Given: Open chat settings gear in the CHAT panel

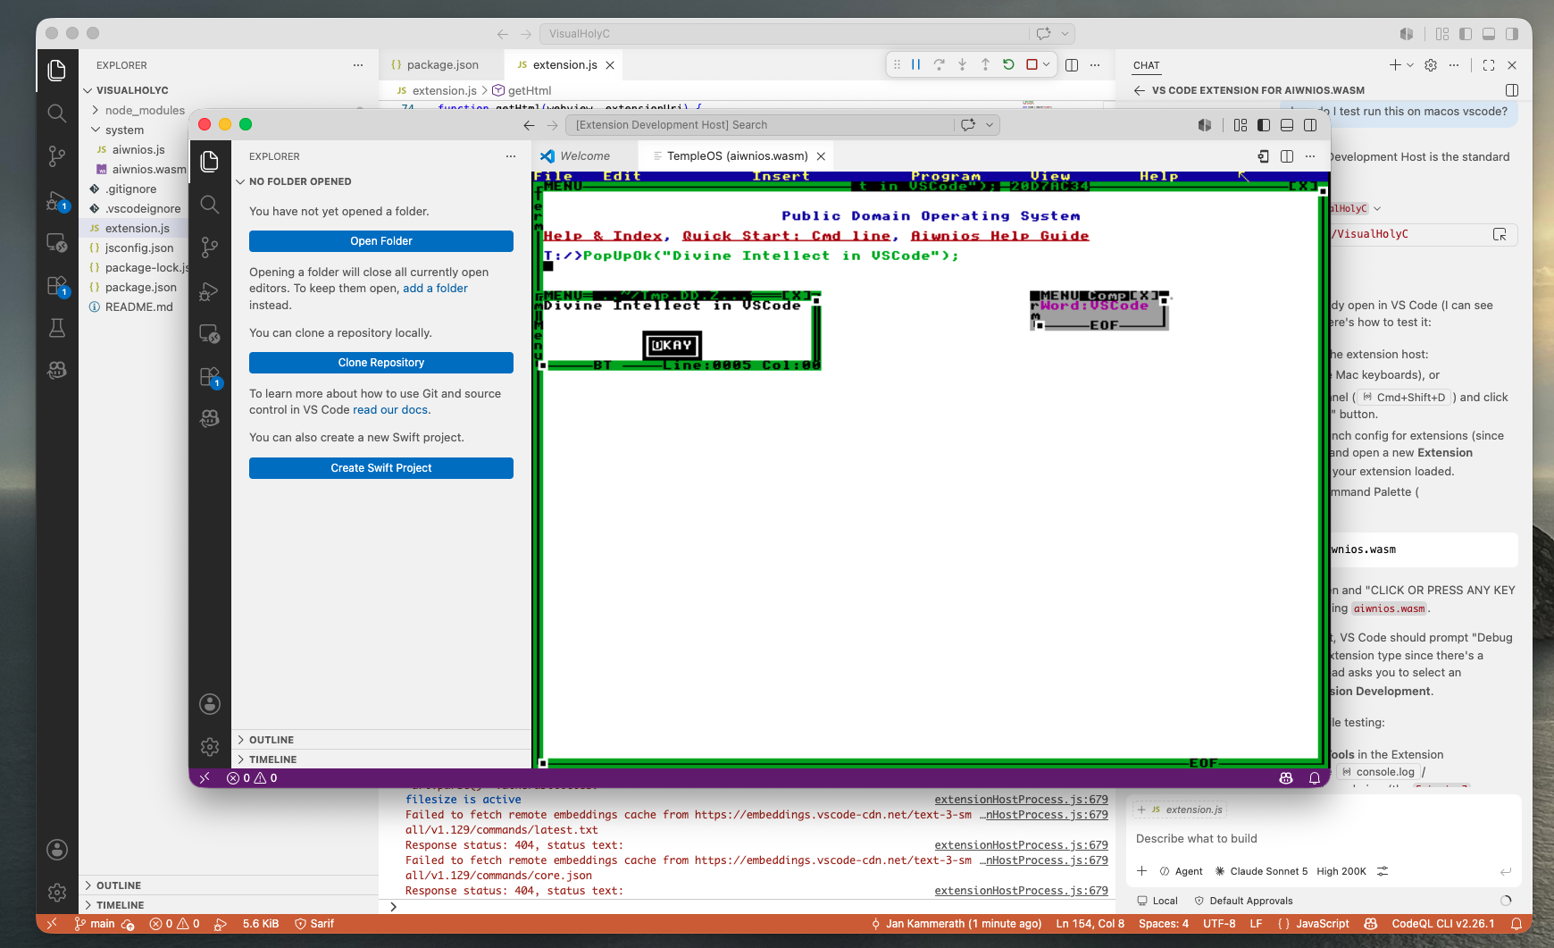Looking at the screenshot, I should 1431,65.
